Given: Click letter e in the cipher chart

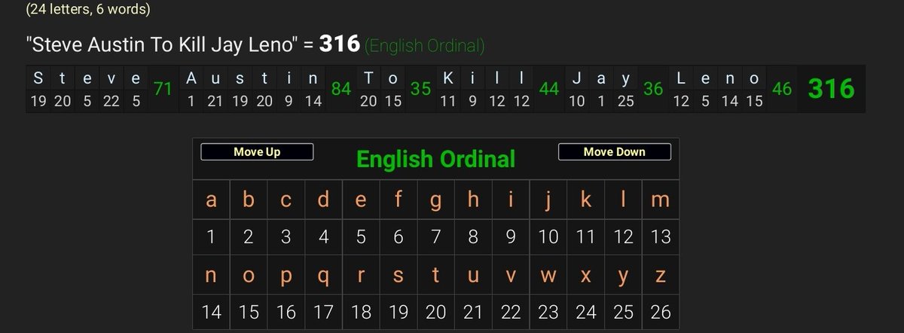Looking at the screenshot, I should pos(361,200).
